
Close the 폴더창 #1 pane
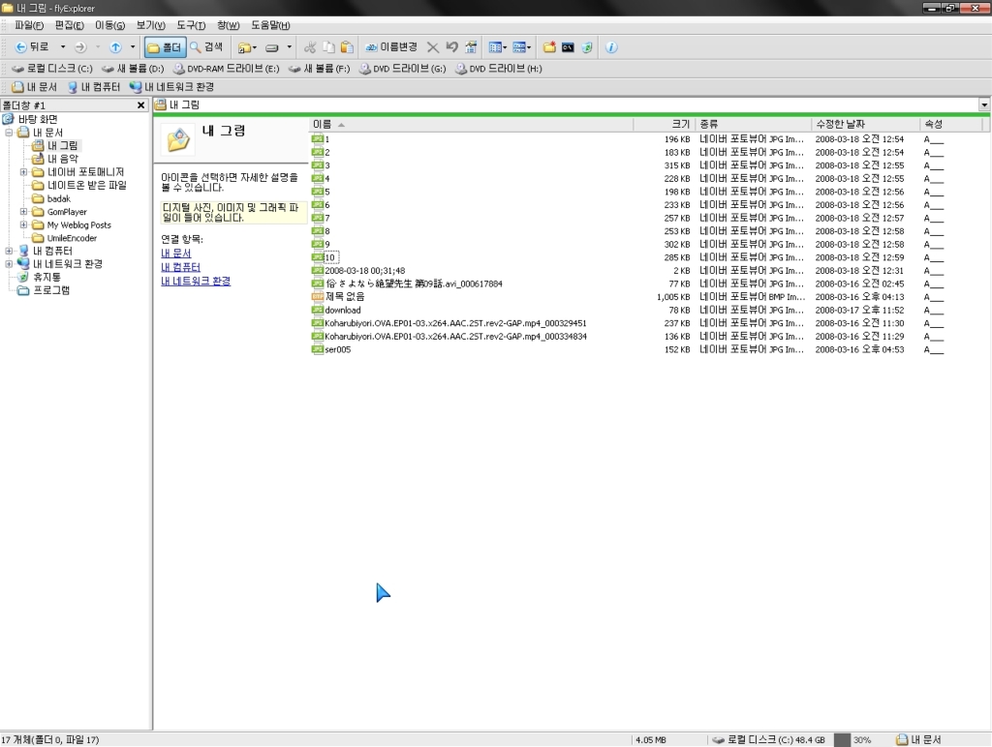[141, 105]
